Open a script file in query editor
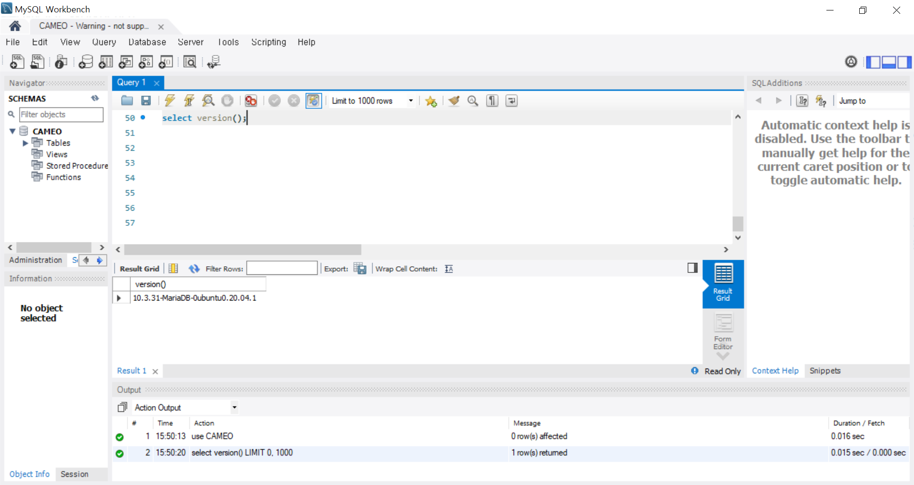The image size is (914, 485). coord(127,100)
